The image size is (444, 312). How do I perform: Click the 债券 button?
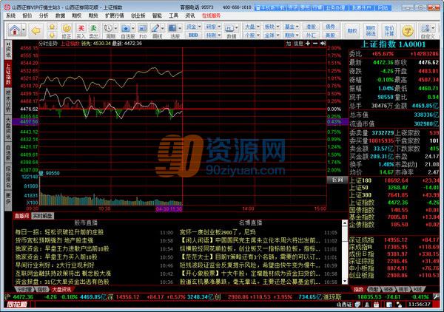tap(330, 27)
